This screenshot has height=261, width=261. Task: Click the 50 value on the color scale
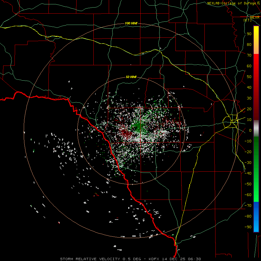249,77
